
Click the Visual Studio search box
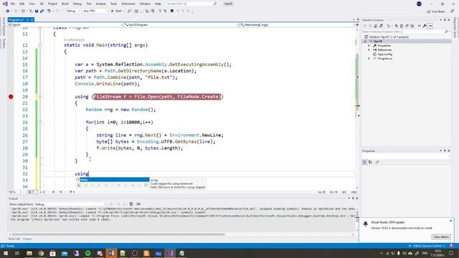click(x=191, y=4)
